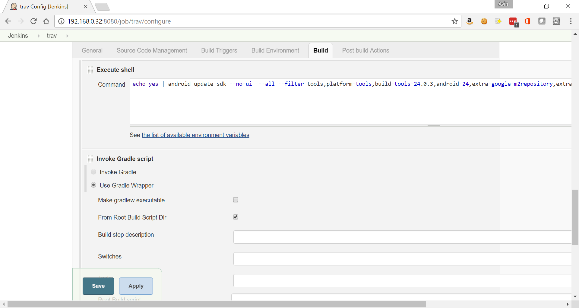Select the Invoke Gradle radio button
The width and height of the screenshot is (579, 308).
click(x=93, y=172)
